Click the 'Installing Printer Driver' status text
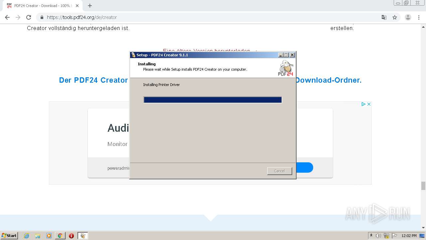The image size is (426, 240). [x=161, y=85]
